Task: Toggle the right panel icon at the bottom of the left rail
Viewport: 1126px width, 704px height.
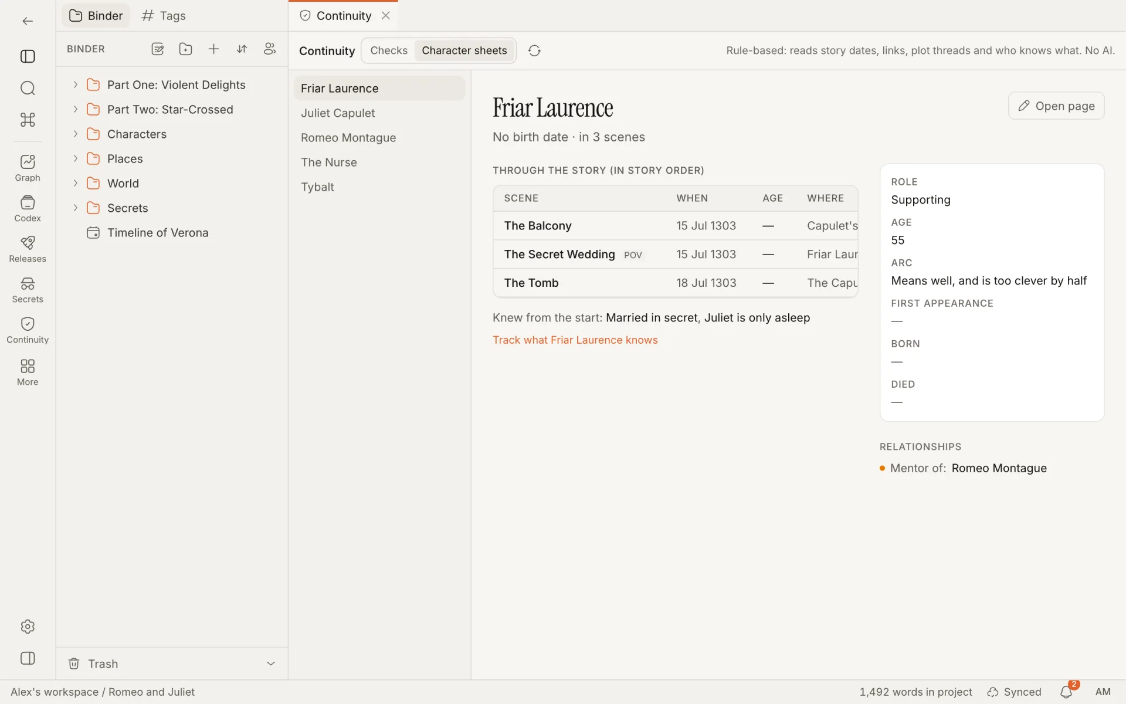Action: 28,658
